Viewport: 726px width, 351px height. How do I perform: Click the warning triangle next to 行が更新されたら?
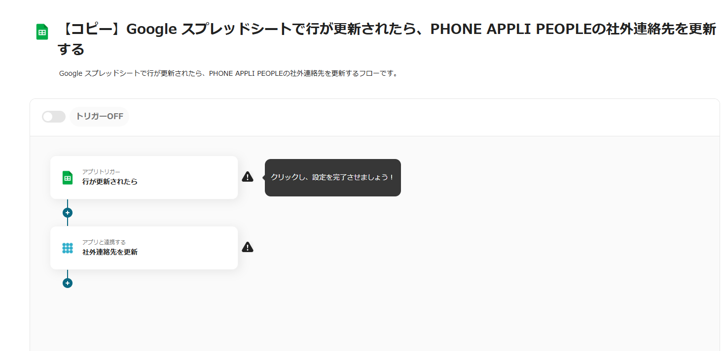point(248,177)
